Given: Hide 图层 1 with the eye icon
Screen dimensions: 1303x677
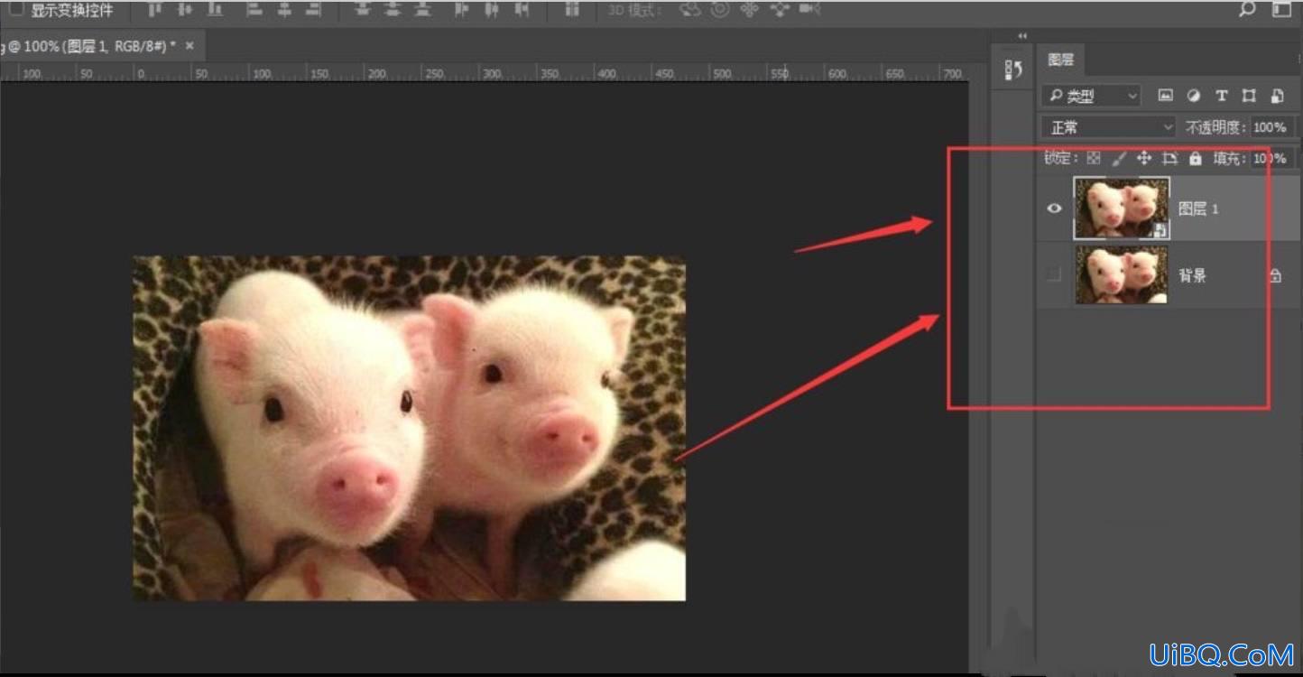Looking at the screenshot, I should pyautogui.click(x=1054, y=209).
